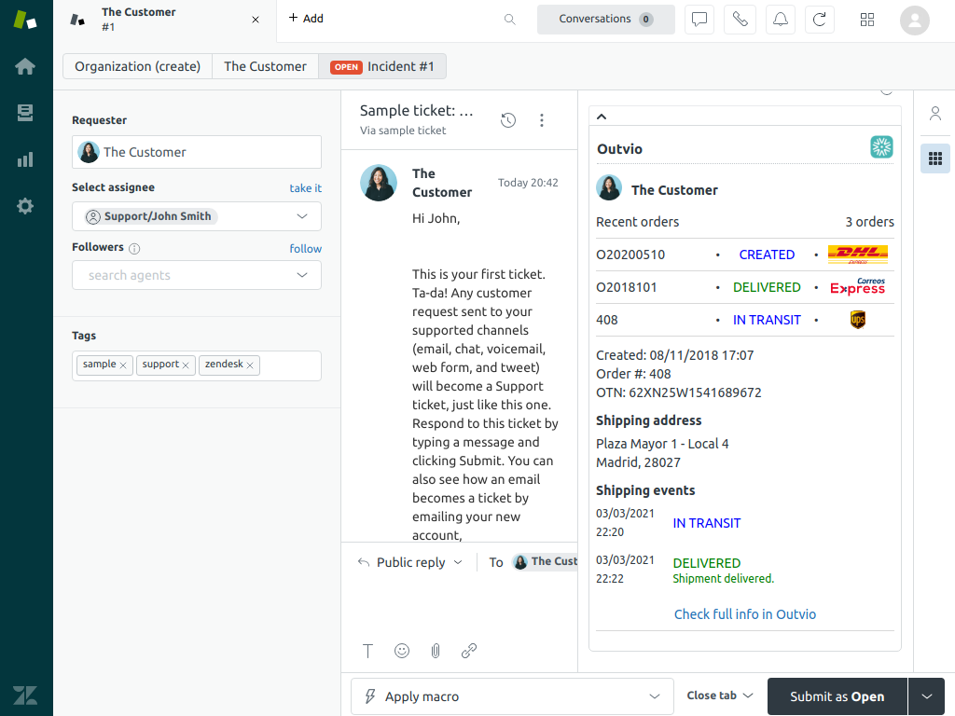The width and height of the screenshot is (955, 716).
Task: Open Check full info in Outvio link
Action: coord(744,614)
